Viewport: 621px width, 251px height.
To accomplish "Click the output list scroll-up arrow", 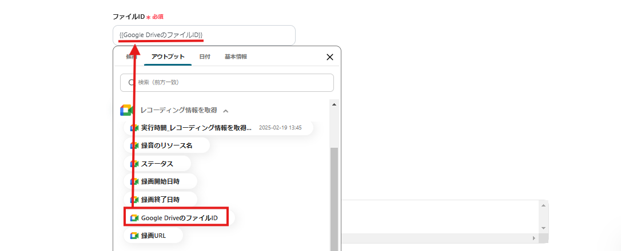I will [x=334, y=104].
